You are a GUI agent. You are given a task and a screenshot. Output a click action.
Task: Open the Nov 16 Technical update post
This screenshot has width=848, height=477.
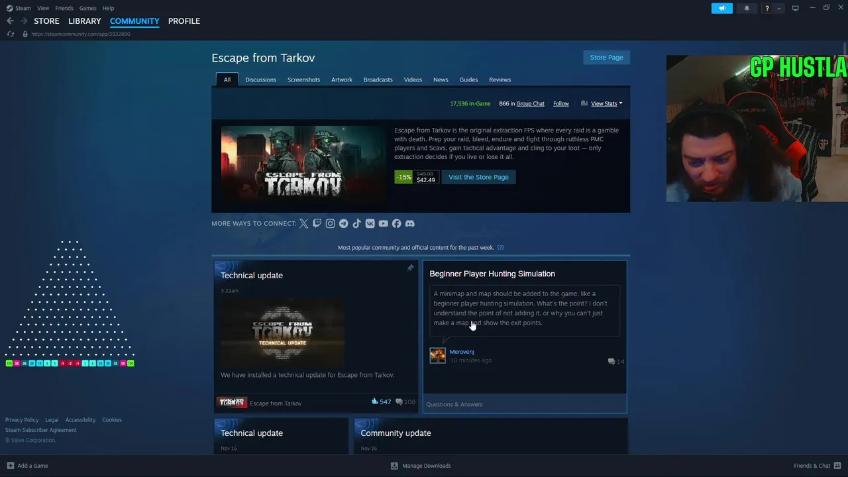(x=252, y=433)
